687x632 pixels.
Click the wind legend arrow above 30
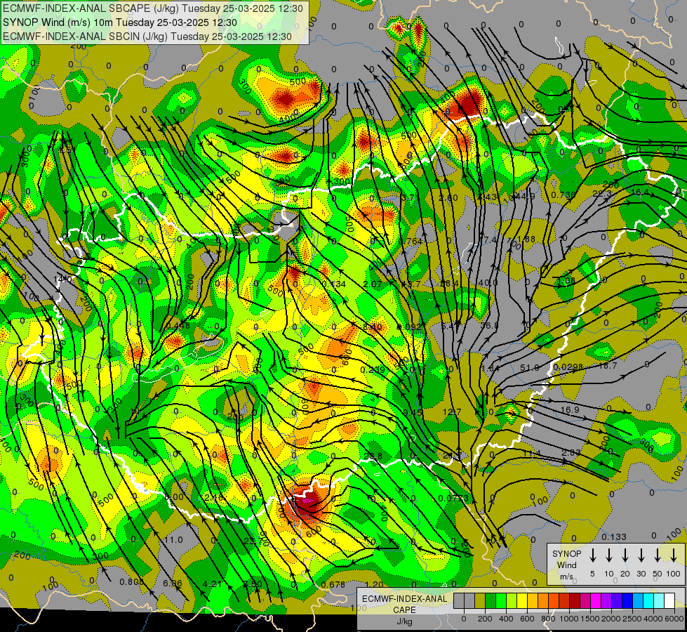pos(641,555)
